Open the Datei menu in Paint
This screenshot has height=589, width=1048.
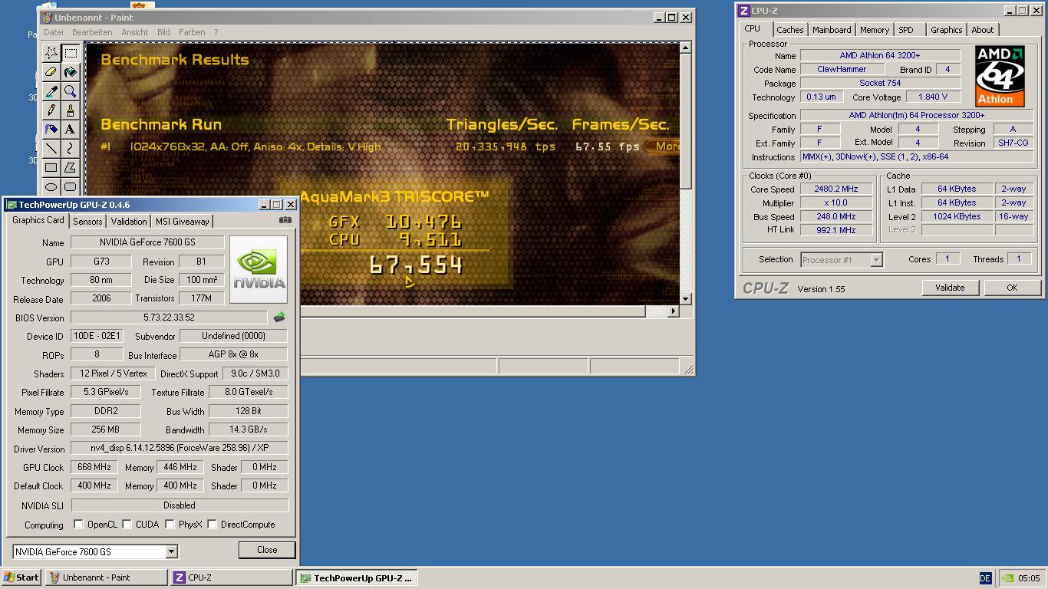click(x=54, y=32)
